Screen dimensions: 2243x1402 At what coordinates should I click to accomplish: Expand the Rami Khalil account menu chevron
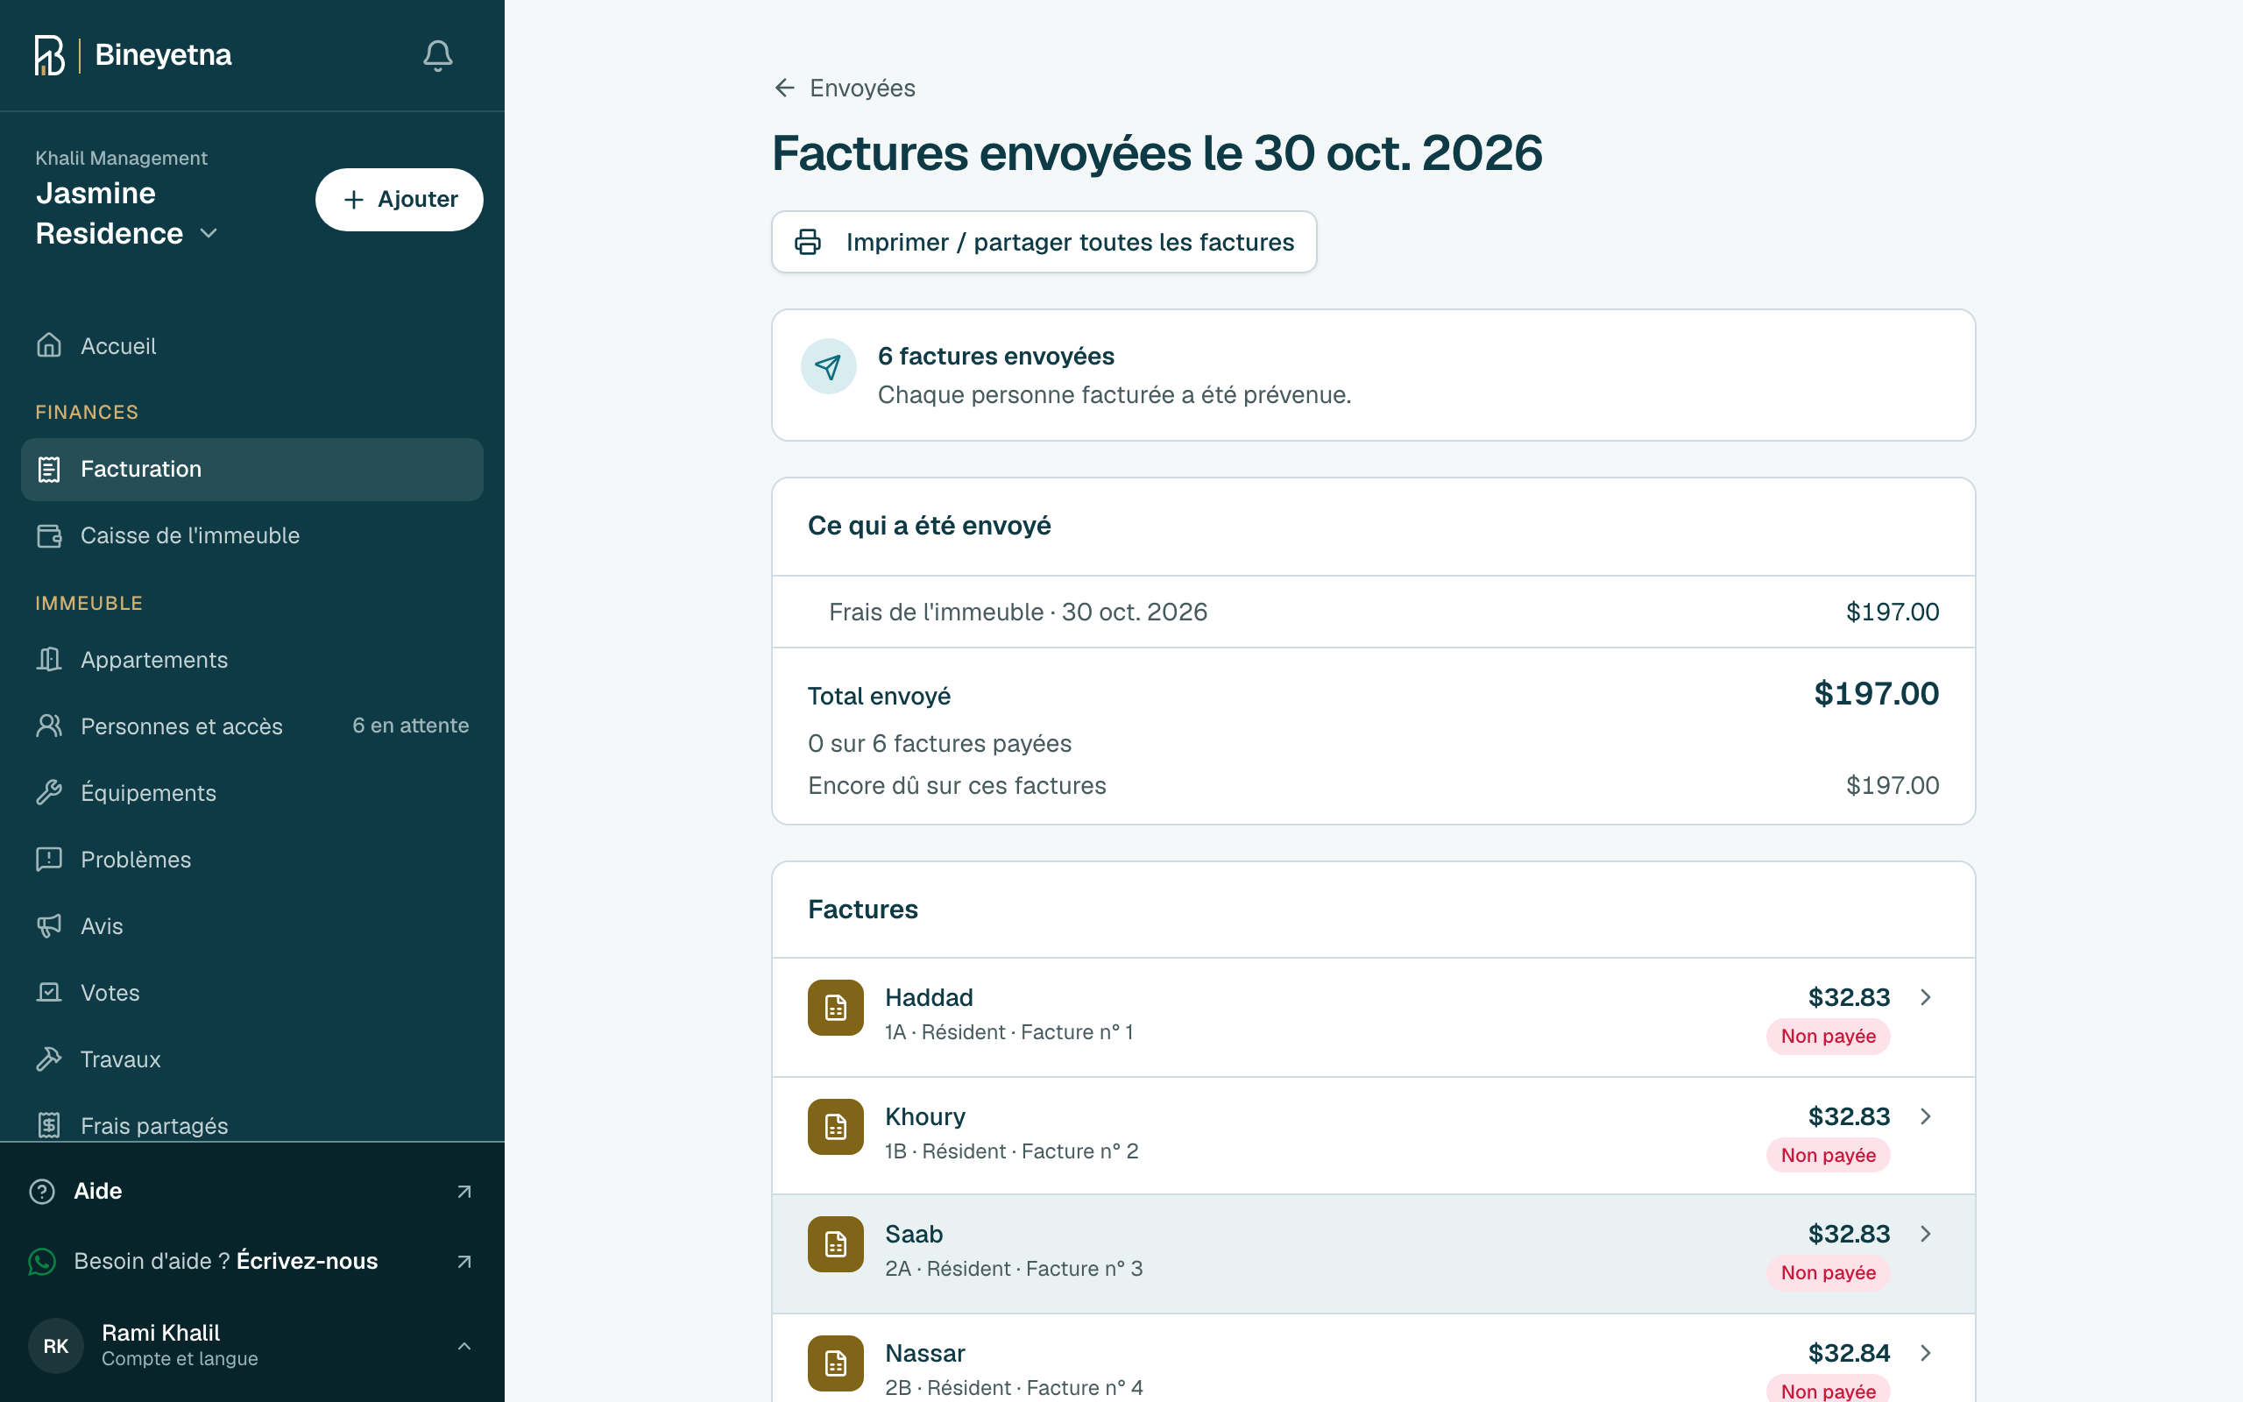pos(464,1345)
